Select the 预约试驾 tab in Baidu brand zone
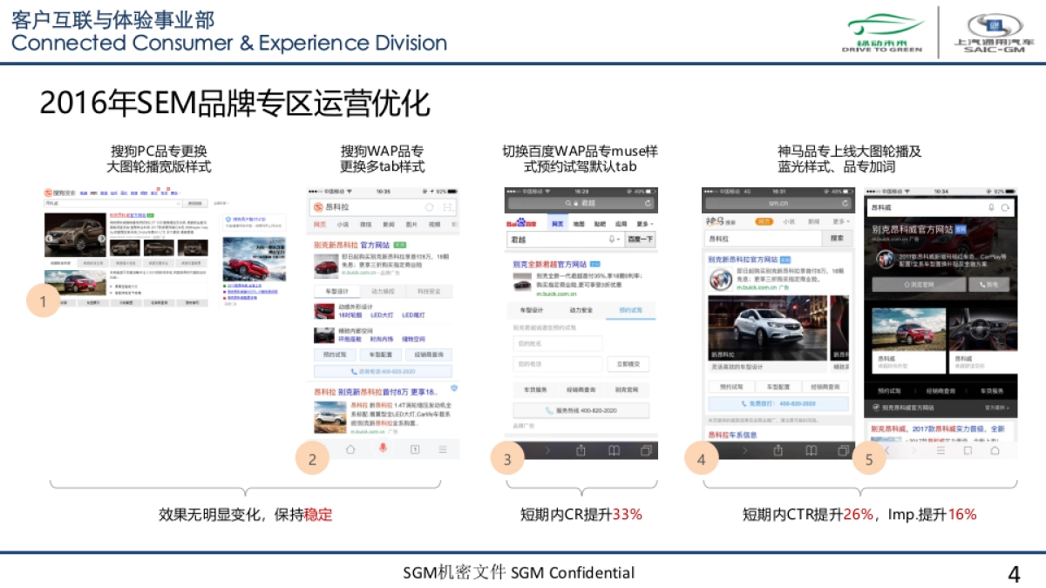1046x588 pixels. 633,309
